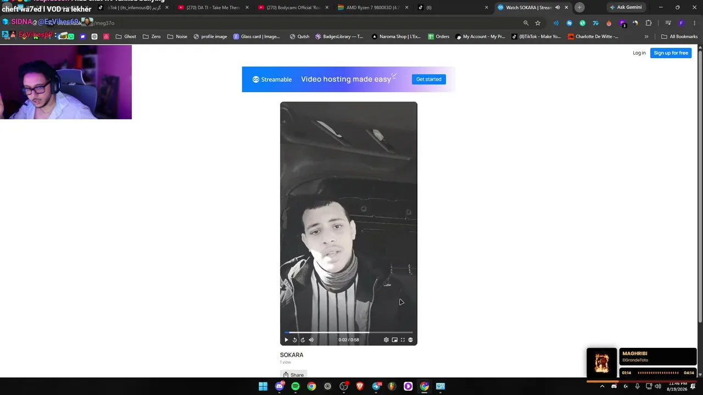
Task: Open the notifications bell icon
Action: 694,386
